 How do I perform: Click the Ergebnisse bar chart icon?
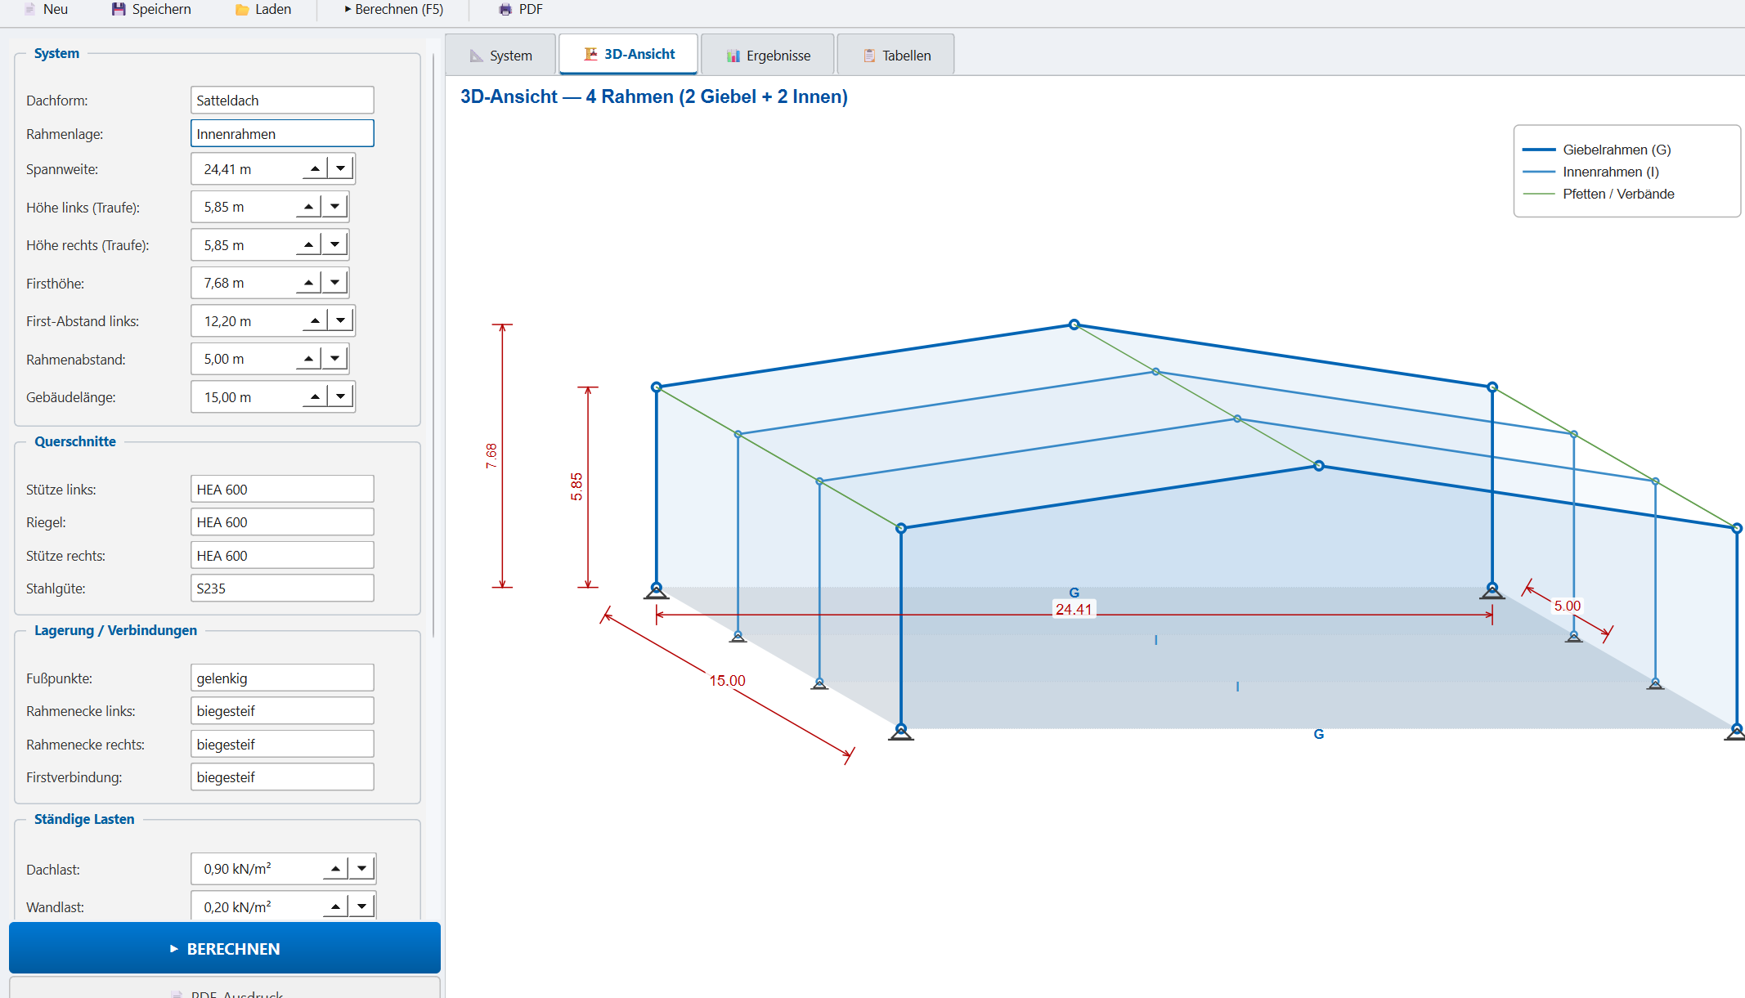click(733, 56)
